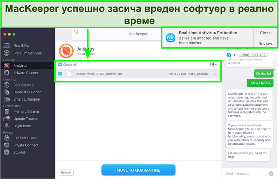The width and height of the screenshot is (279, 179).
Task: Open three-dot menu for infected file
Action: coord(215,74)
